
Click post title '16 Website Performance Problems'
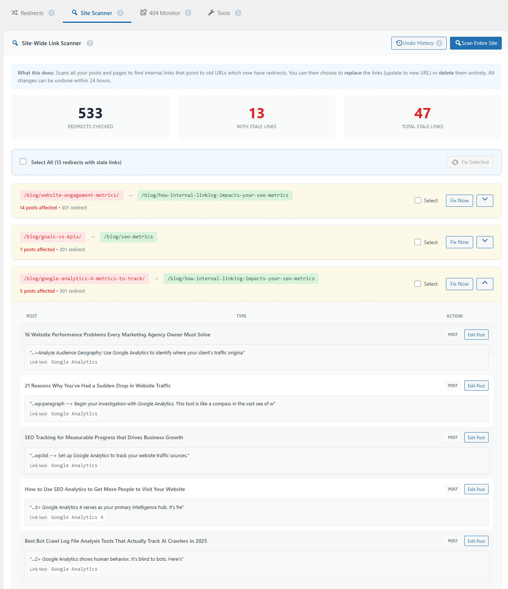(x=117, y=335)
